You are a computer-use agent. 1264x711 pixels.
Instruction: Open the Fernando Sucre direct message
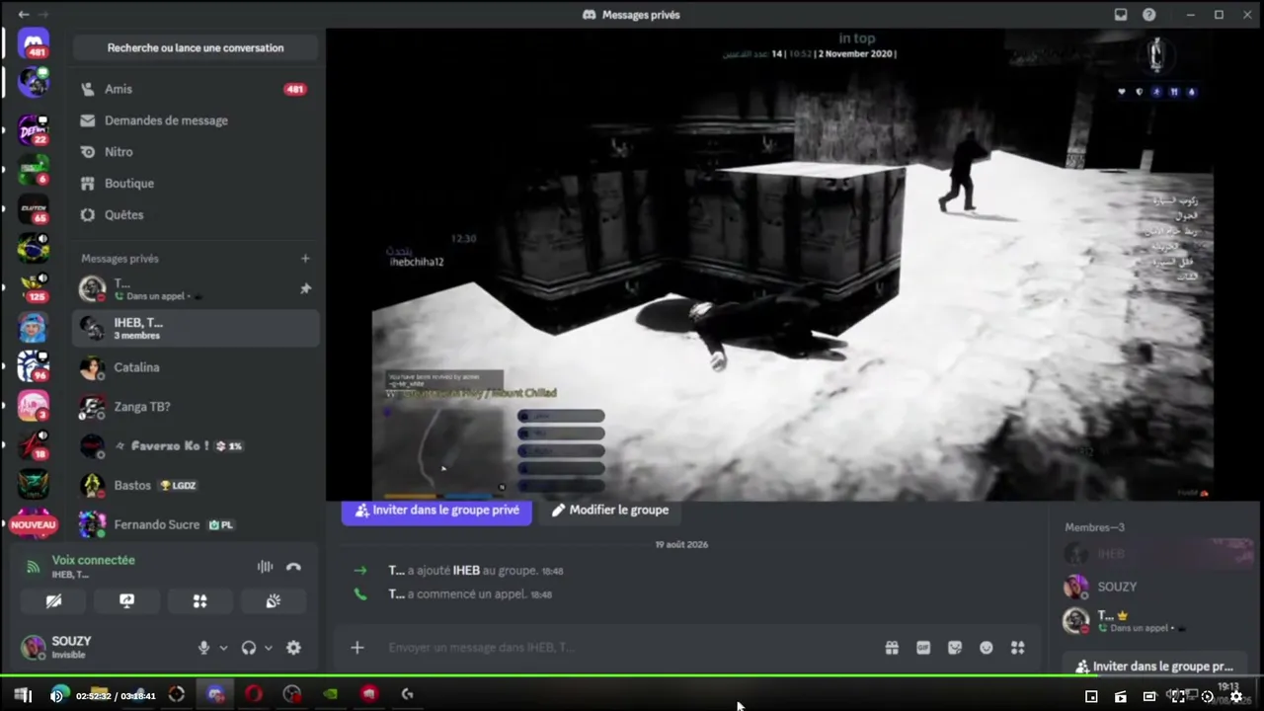(x=196, y=525)
